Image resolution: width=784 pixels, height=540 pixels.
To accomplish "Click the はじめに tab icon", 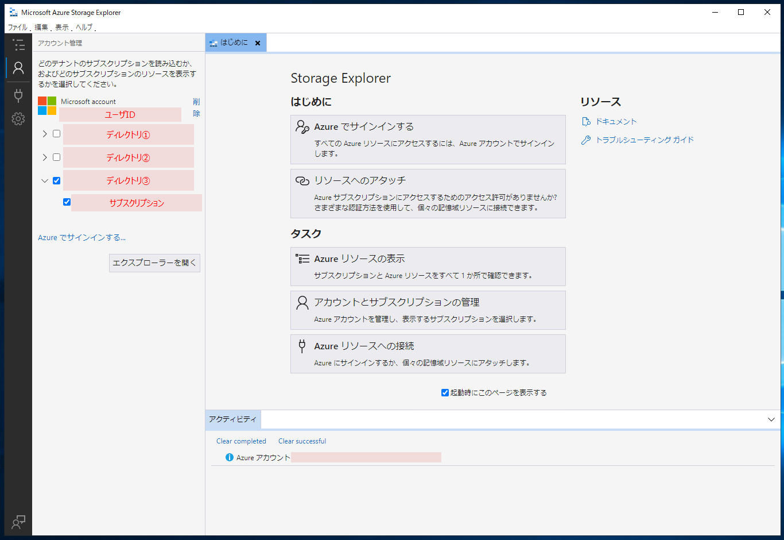I will pos(214,43).
